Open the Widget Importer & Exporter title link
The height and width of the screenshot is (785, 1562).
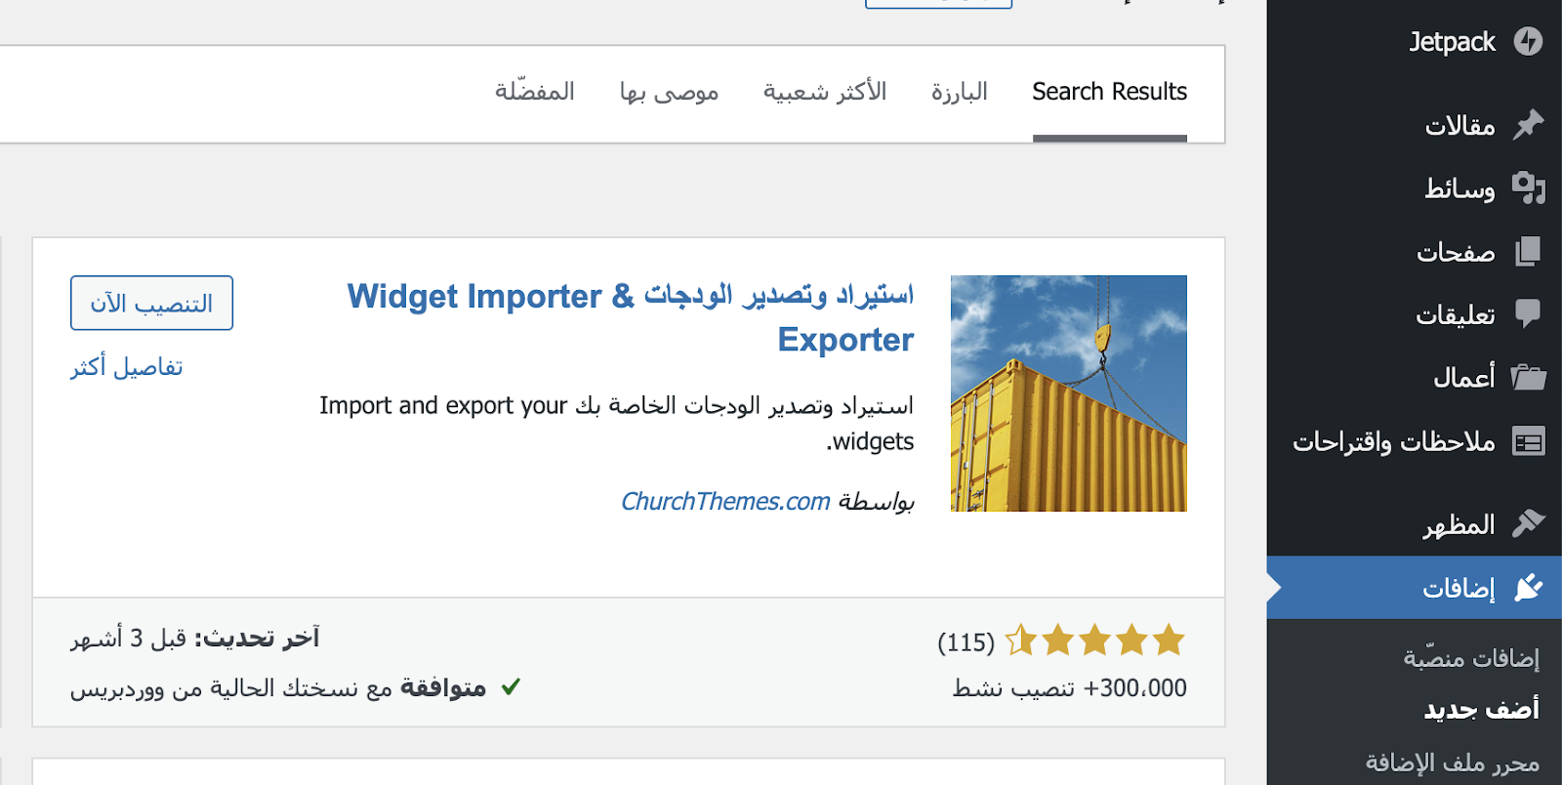[x=631, y=297]
